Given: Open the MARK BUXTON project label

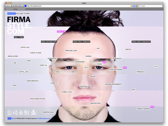Looking at the screenshot, I should pos(95,103).
